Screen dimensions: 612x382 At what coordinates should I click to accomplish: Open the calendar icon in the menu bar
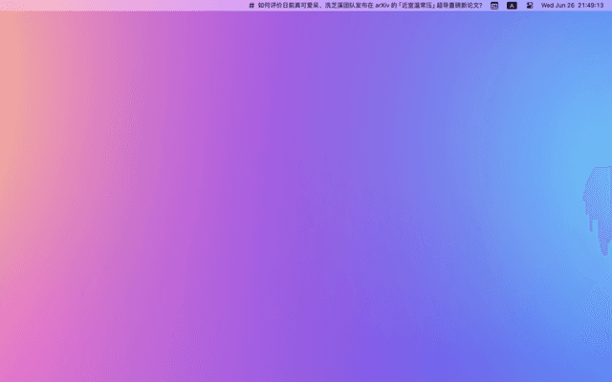[494, 5]
